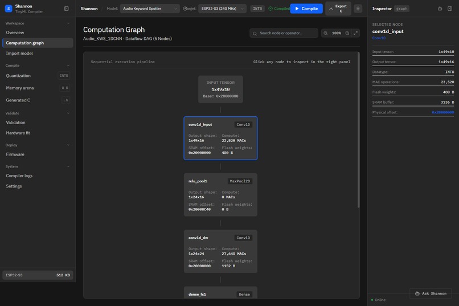Select the conv1d_input node card
Viewport: 459px width, 306px height.
220,138
